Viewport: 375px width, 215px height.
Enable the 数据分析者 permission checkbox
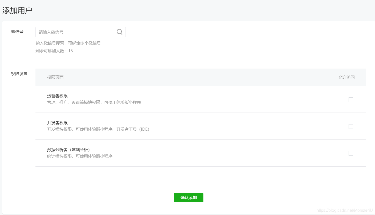coord(351,153)
